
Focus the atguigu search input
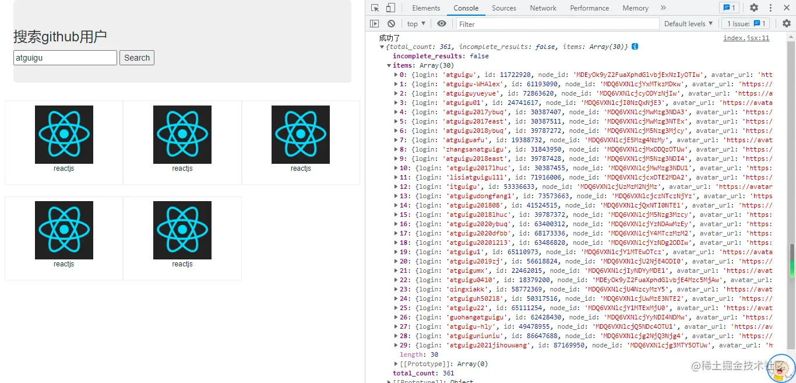click(65, 58)
